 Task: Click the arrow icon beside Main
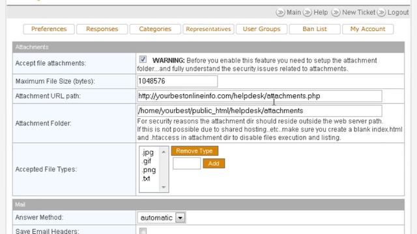pos(280,12)
